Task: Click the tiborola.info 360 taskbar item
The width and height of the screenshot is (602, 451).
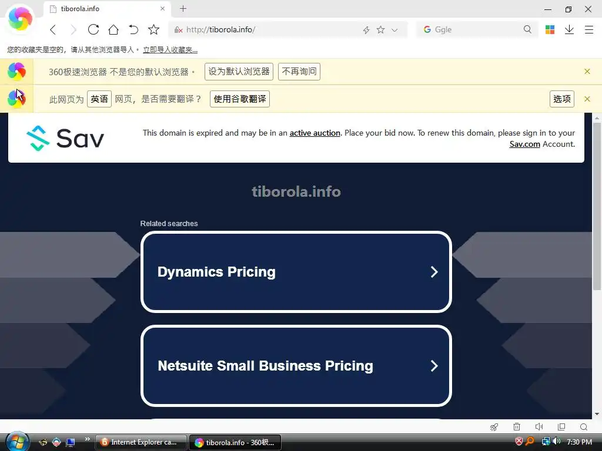Action: tap(235, 442)
